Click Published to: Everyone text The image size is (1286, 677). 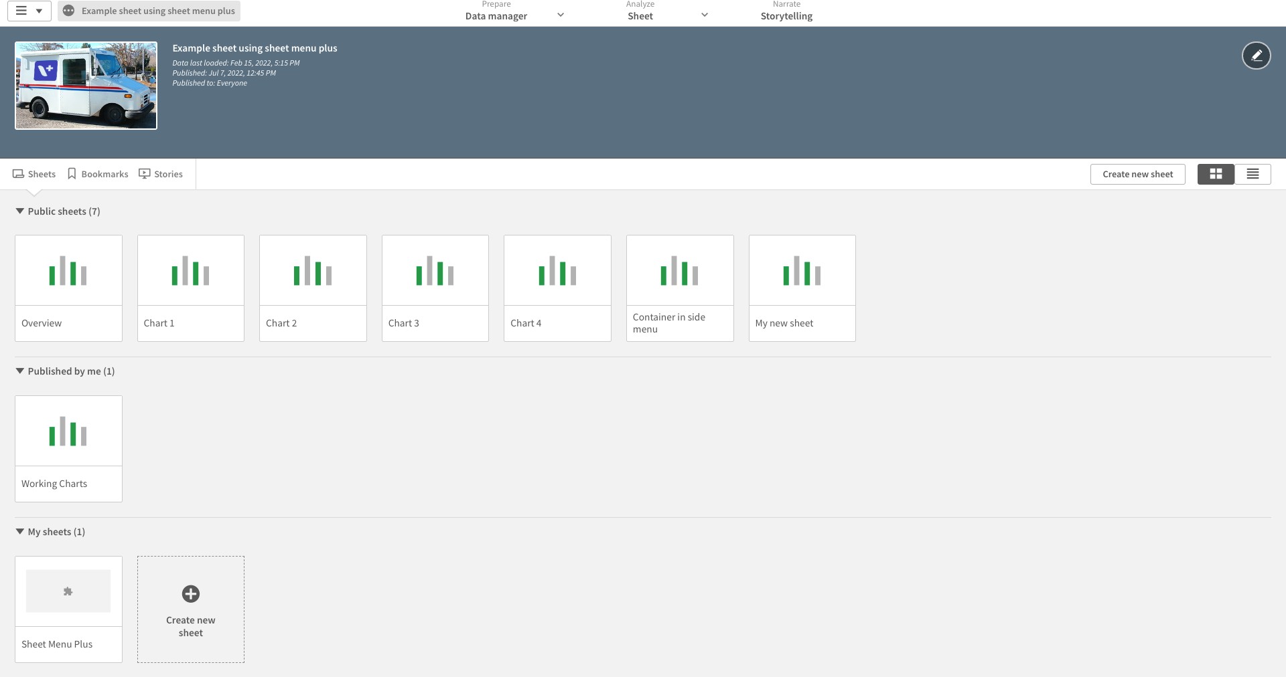coord(210,83)
